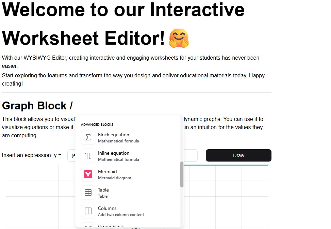Screen dimensions: 331x229
Task: Click the sigma icon for Block equation
Action: (88, 138)
